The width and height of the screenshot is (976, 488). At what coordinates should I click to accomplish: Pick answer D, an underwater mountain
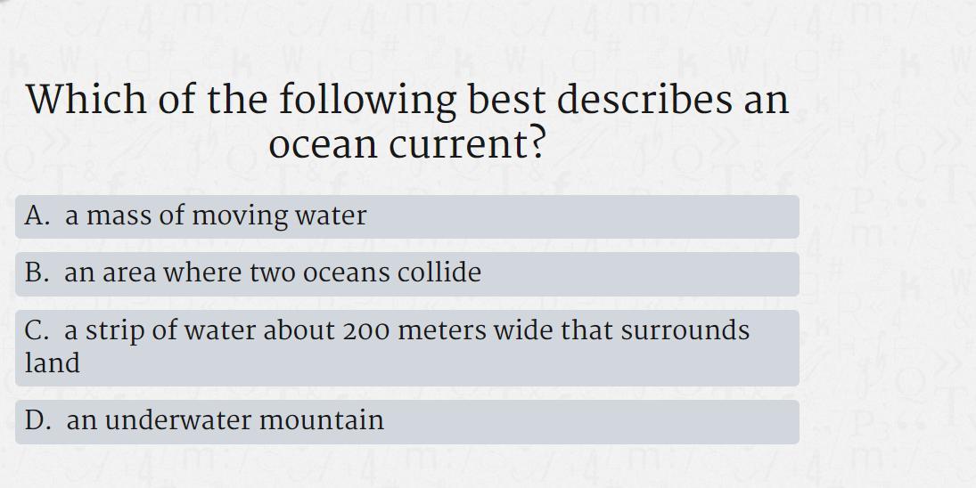point(407,421)
